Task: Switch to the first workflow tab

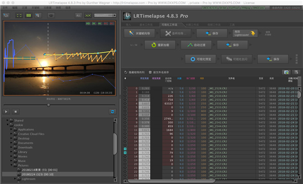Action: tap(128, 25)
